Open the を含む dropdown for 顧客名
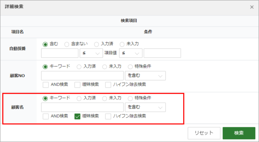This screenshot has height=142, width=259. [x=145, y=107]
